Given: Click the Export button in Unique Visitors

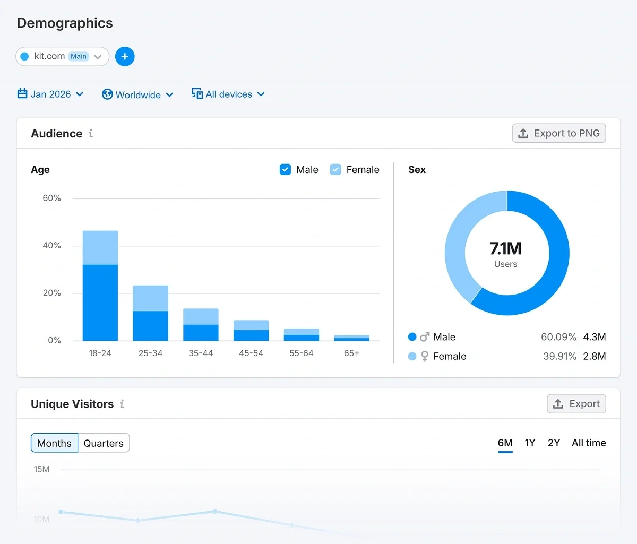Looking at the screenshot, I should click(576, 403).
